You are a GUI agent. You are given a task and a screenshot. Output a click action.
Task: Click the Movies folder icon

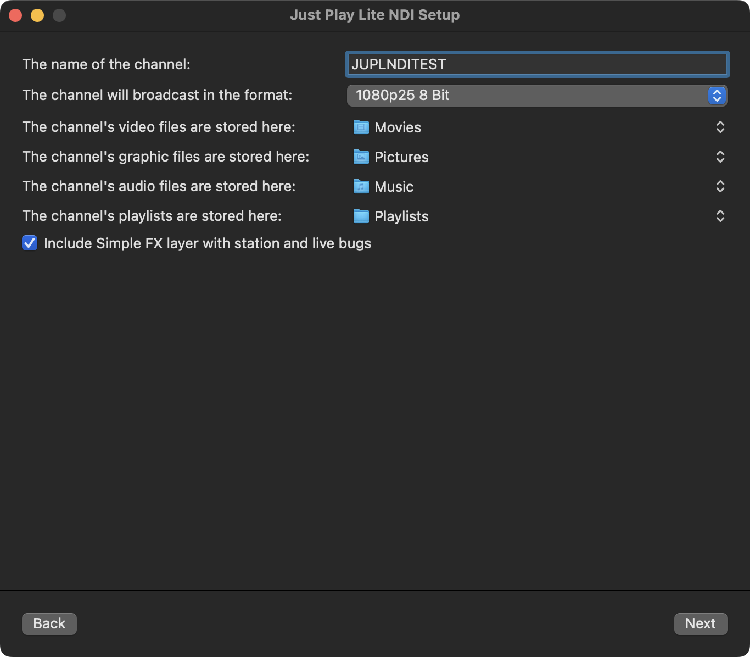click(361, 127)
